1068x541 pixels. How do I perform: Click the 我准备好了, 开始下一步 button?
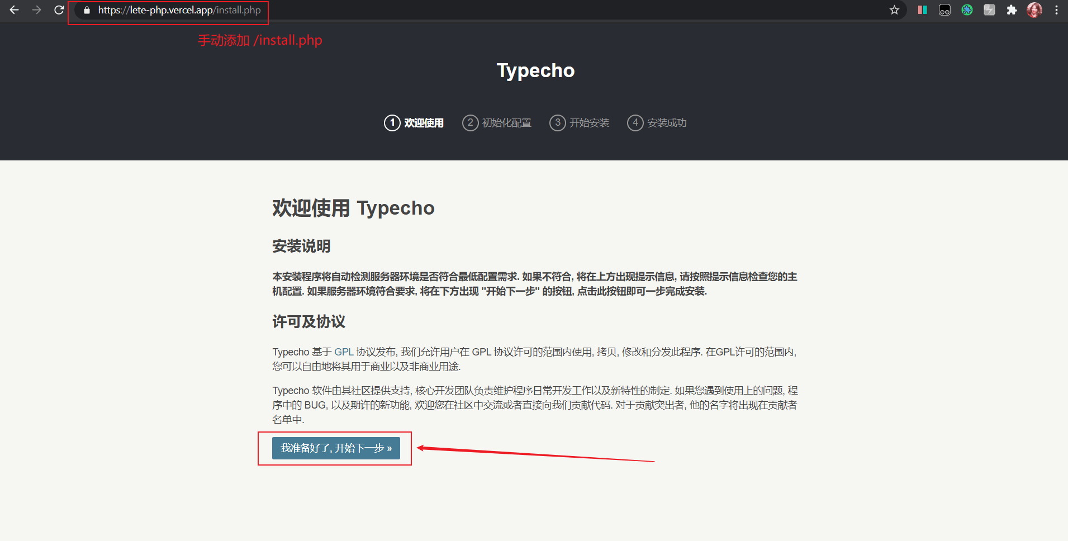[336, 448]
